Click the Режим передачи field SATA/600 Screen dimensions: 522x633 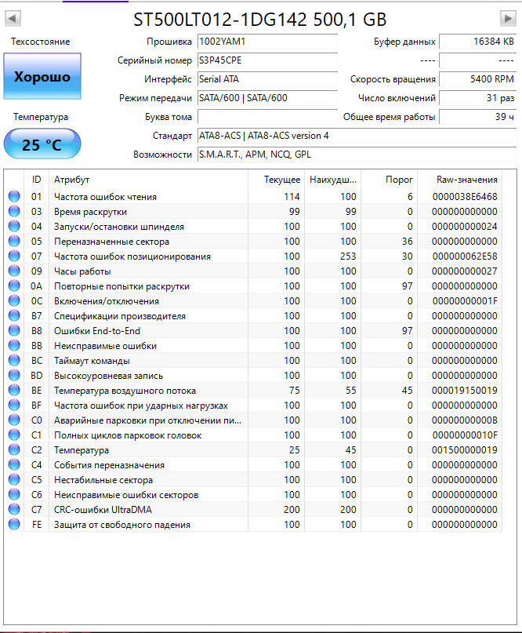click(267, 98)
